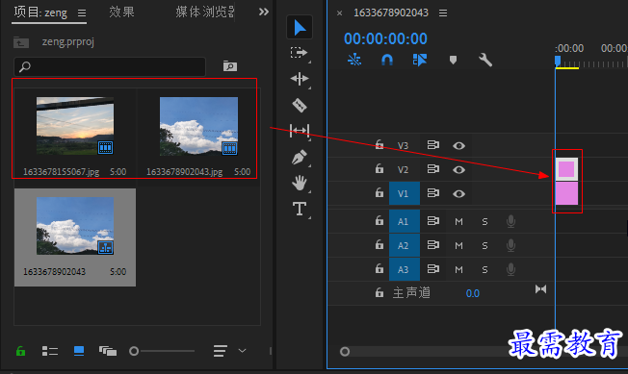Screen dimensions: 628x374
Task: Toggle project writable lock icon
Action: click(20, 351)
